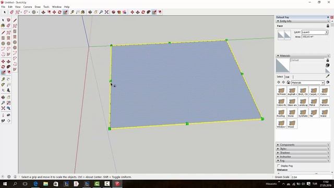The width and height of the screenshot is (334, 188).
Task: Open the Roofing materials folder
Action: coord(281,113)
